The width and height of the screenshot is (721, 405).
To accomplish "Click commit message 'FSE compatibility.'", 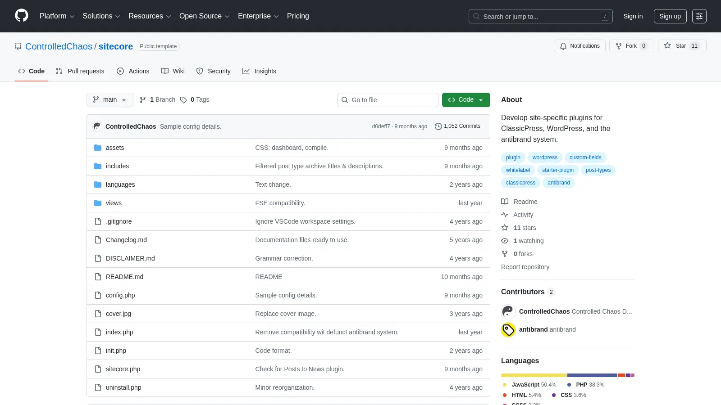I will 280,203.
